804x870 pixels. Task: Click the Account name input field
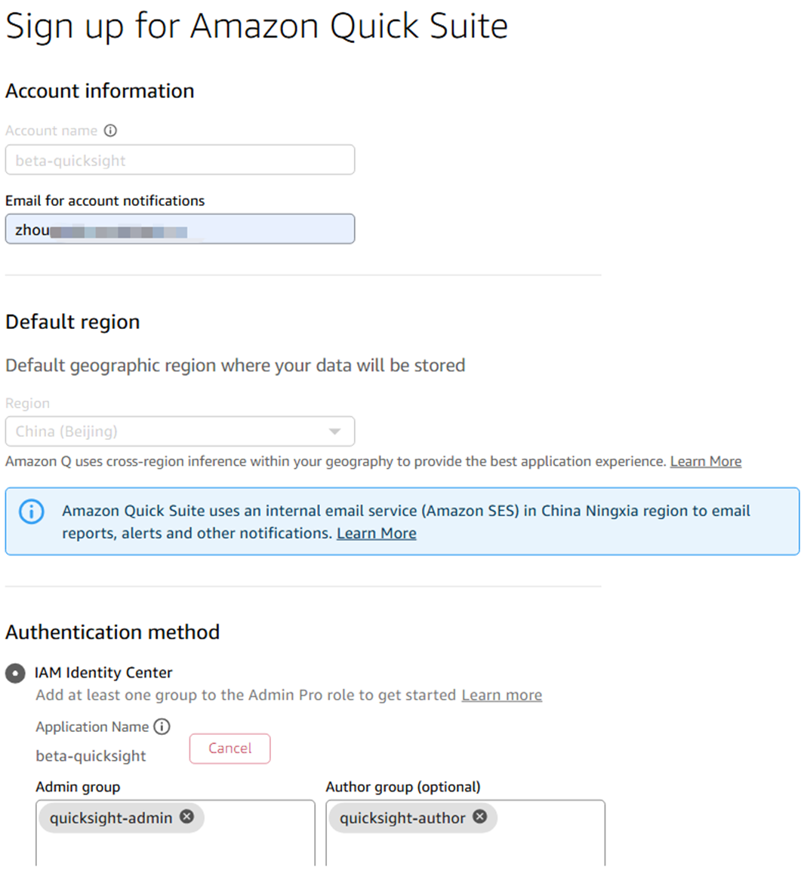(180, 160)
